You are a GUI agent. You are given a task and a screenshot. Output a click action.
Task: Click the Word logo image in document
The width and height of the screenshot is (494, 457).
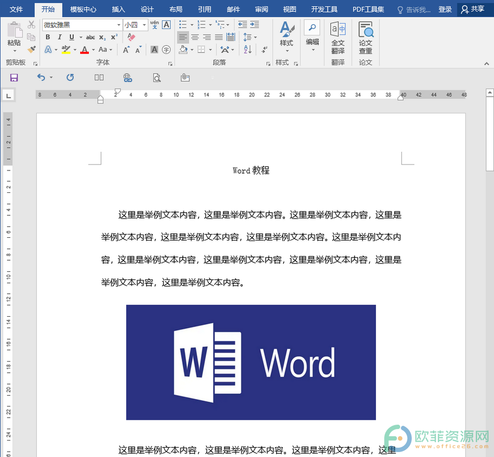pyautogui.click(x=251, y=362)
